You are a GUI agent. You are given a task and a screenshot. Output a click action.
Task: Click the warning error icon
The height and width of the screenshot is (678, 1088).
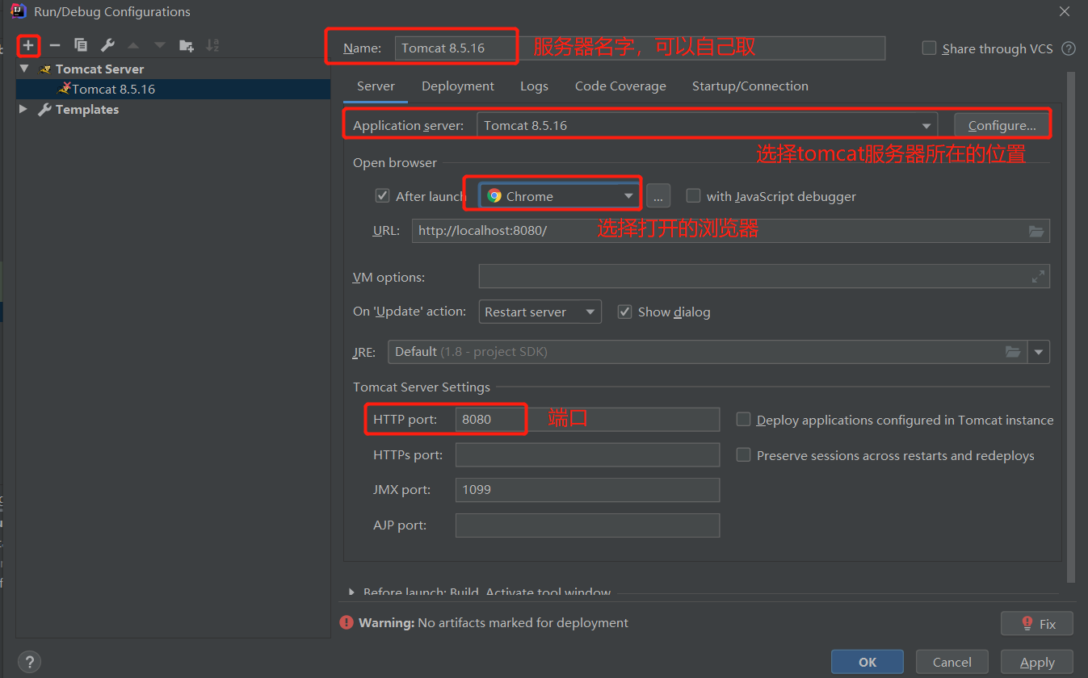(347, 622)
